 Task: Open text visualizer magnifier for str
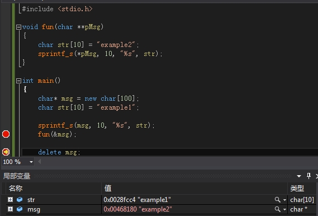click(x=277, y=200)
